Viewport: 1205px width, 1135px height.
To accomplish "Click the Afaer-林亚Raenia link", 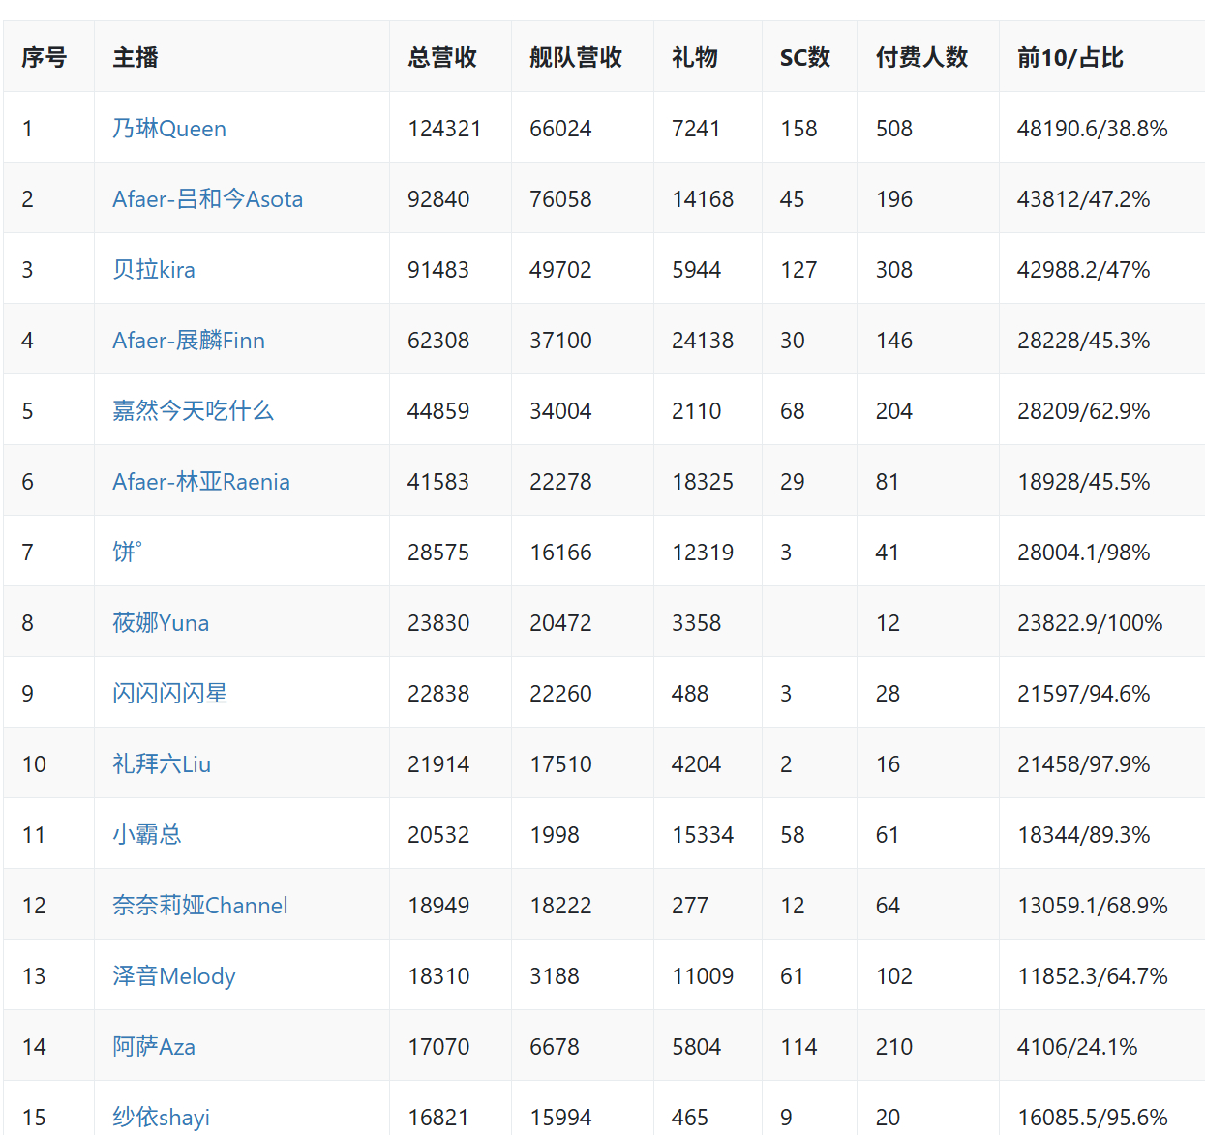I will click(201, 482).
